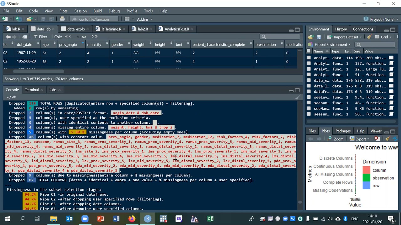Screen dimensions: 401x225
Task: Check the seesum row checkbox
Action: click(309, 114)
